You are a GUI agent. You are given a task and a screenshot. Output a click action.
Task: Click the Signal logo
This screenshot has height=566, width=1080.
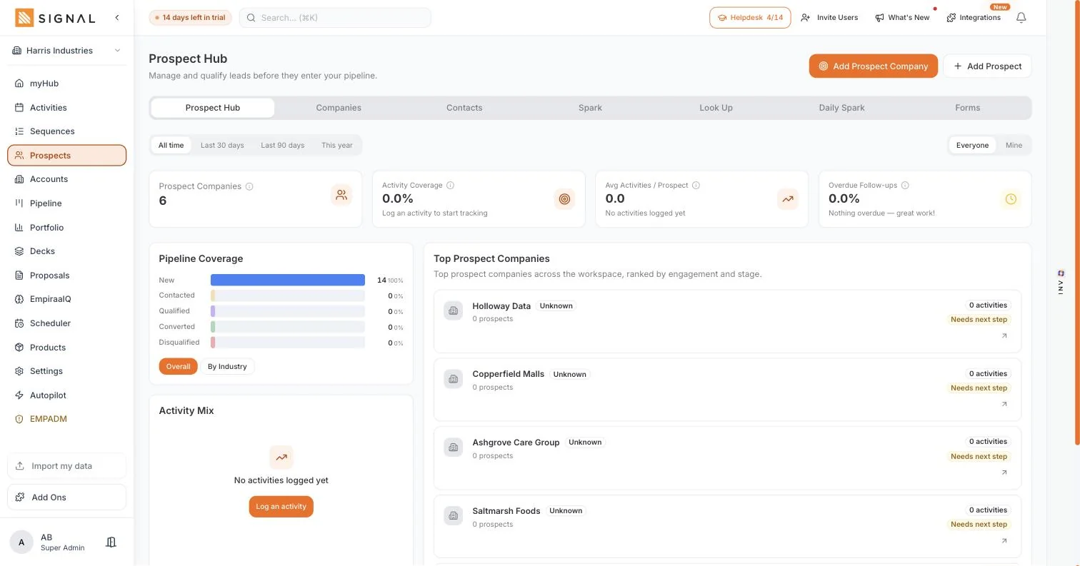pyautogui.click(x=55, y=18)
